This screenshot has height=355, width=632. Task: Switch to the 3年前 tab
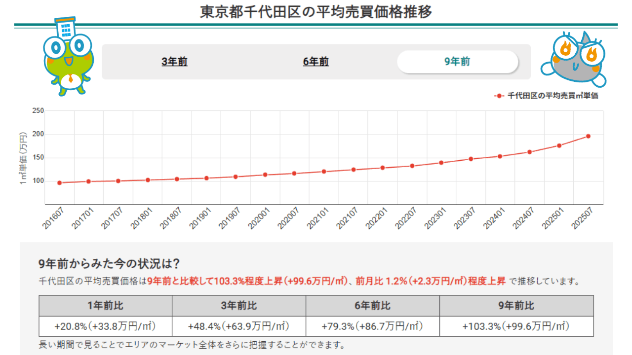(174, 62)
